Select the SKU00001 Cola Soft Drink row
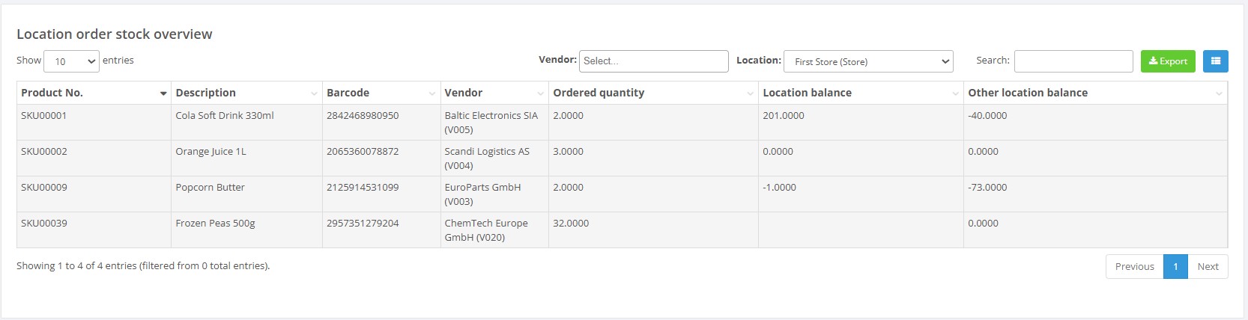 click(x=622, y=123)
